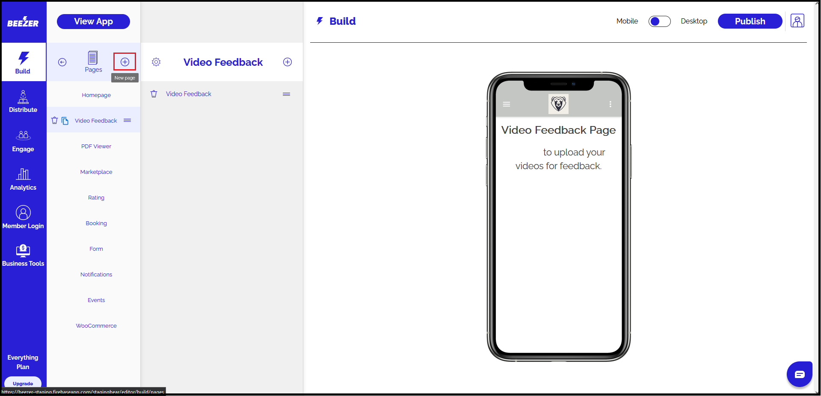Image resolution: width=821 pixels, height=396 pixels.
Task: Click trash icon beside Video Feedback component
Action: 154,94
